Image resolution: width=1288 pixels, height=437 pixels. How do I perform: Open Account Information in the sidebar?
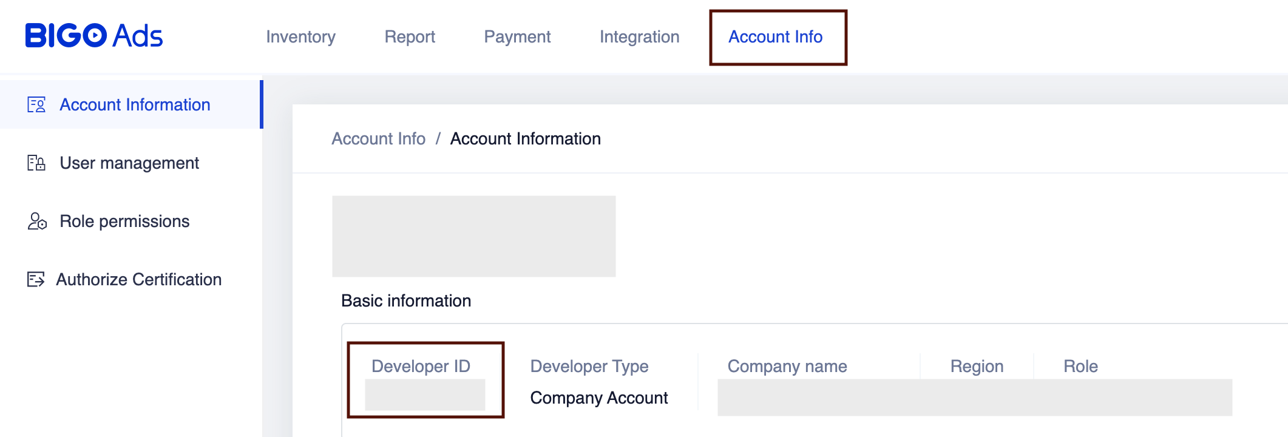[x=135, y=105]
